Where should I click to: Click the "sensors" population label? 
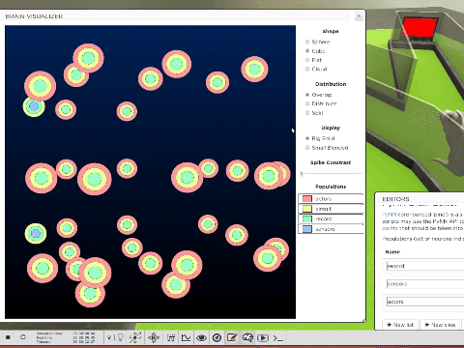[x=325, y=229]
